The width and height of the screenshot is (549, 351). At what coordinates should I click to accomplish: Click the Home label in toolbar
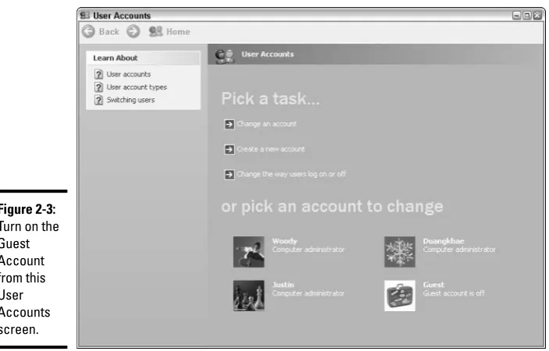178,32
